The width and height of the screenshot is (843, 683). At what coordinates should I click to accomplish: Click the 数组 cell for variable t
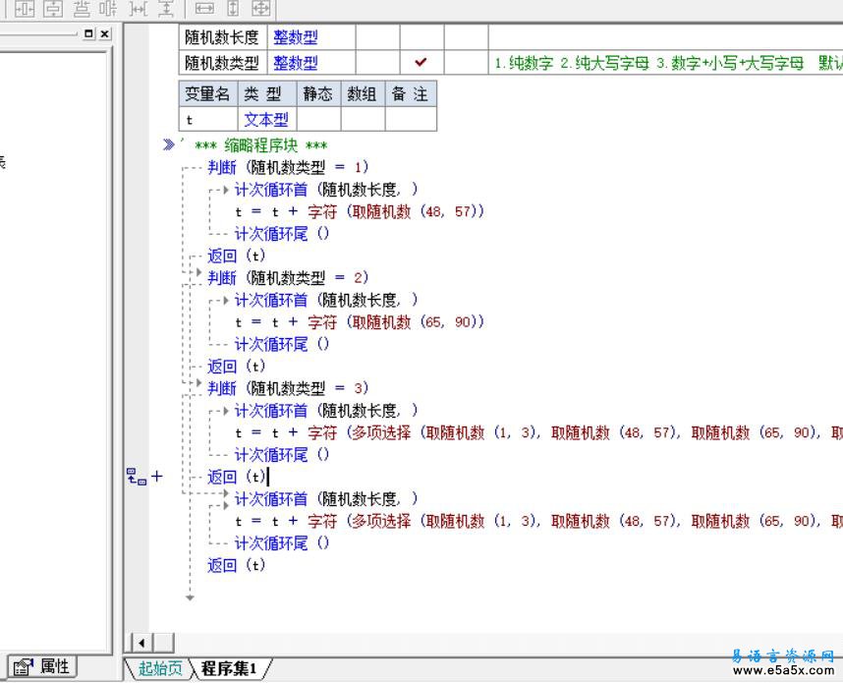[x=363, y=120]
